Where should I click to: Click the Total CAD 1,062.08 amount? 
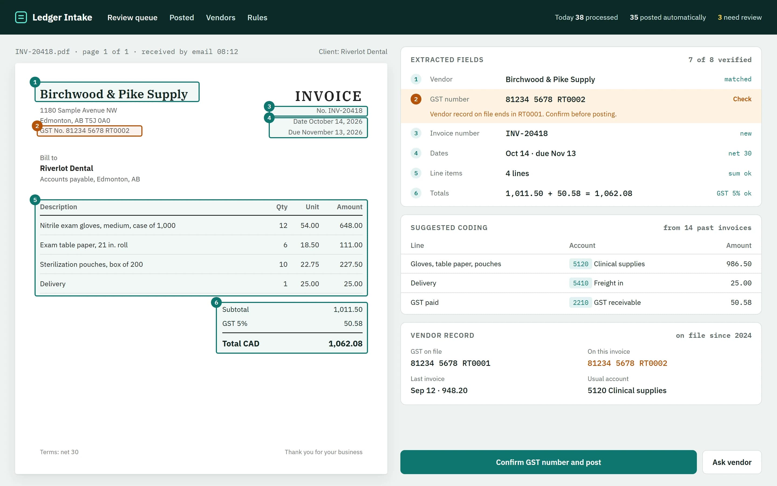345,344
